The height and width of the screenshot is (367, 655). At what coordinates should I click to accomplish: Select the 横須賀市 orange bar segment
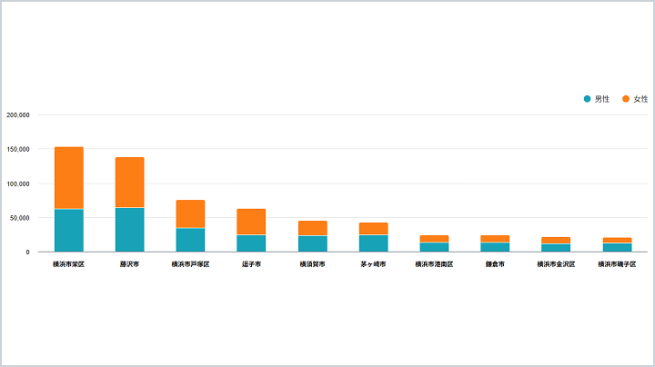pyautogui.click(x=312, y=228)
